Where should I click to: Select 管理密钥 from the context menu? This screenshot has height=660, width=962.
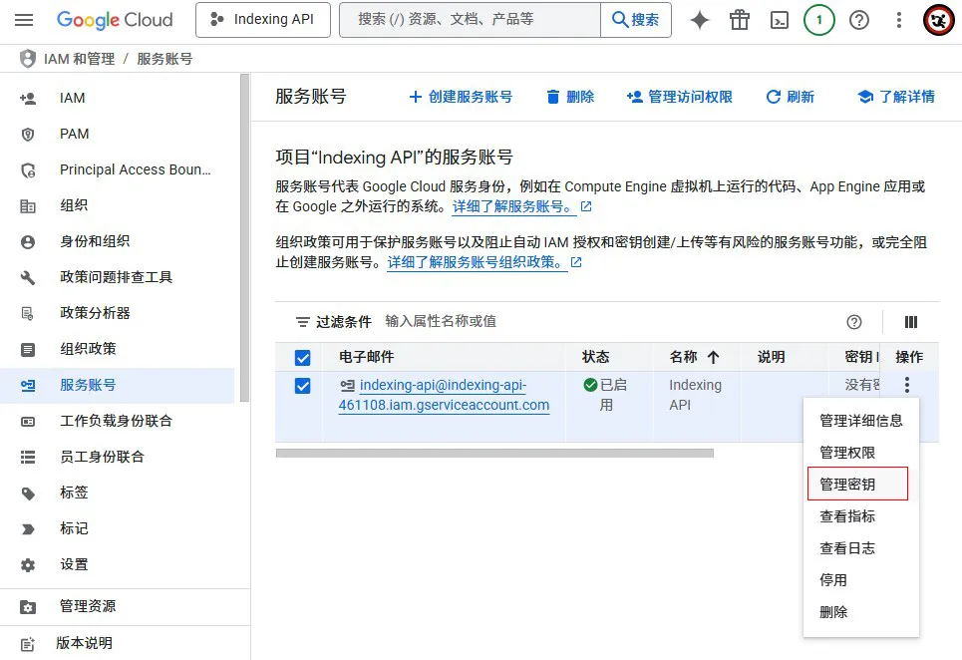pyautogui.click(x=860, y=485)
